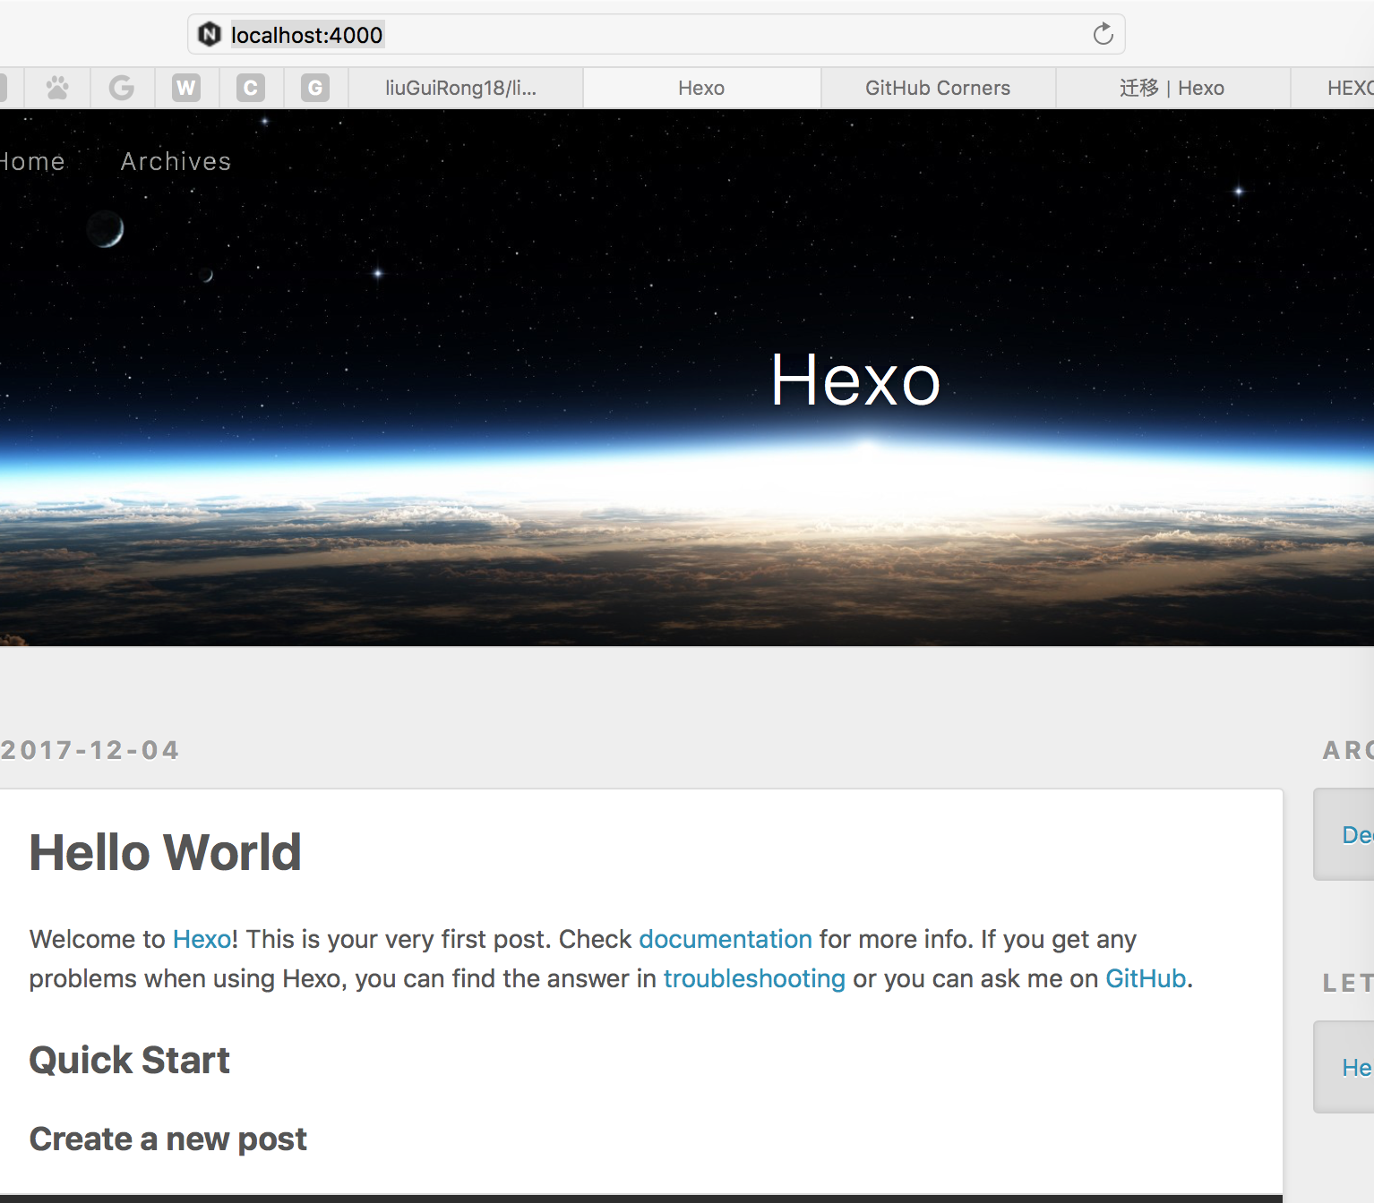Image resolution: width=1374 pixels, height=1203 pixels.
Task: Click the Hexo site title in banner
Action: click(x=855, y=380)
